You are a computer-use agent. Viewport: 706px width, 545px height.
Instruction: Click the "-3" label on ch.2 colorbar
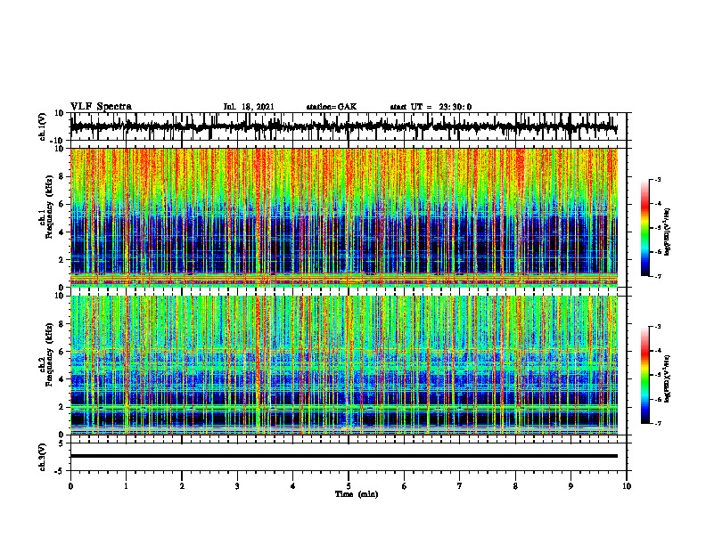coord(657,327)
